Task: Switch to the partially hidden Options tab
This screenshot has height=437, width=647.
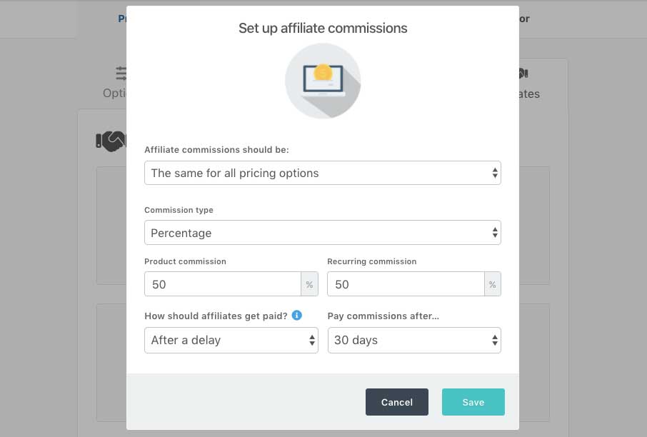Action: (114, 94)
